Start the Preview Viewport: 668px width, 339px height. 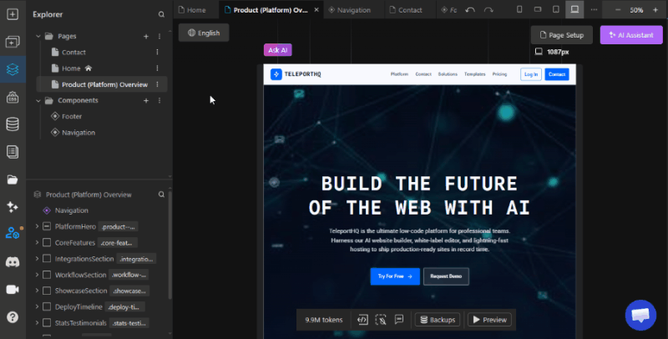pyautogui.click(x=489, y=320)
